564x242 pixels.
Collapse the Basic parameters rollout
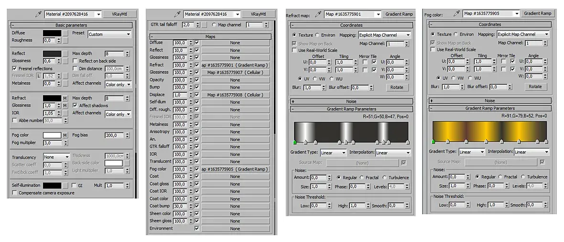pyautogui.click(x=71, y=25)
